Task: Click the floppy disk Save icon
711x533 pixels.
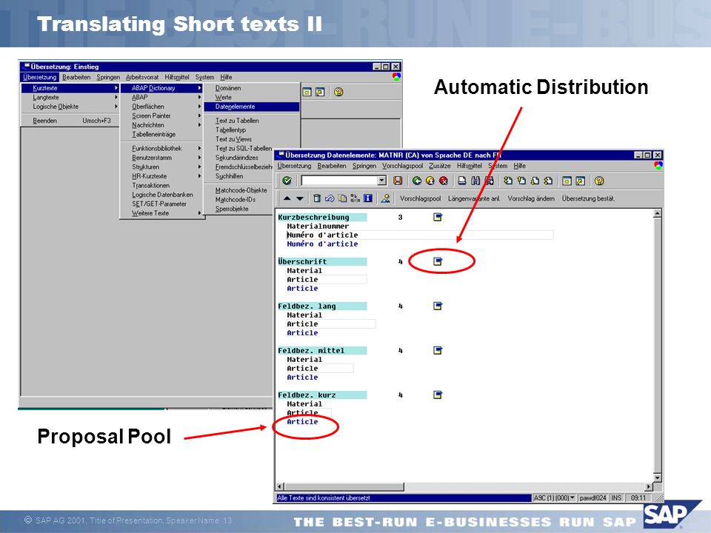Action: click(x=398, y=181)
